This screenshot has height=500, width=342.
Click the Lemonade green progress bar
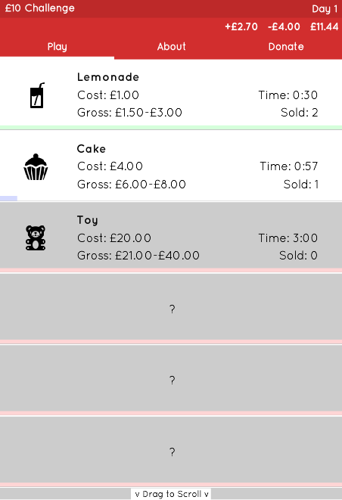pyautogui.click(x=171, y=128)
